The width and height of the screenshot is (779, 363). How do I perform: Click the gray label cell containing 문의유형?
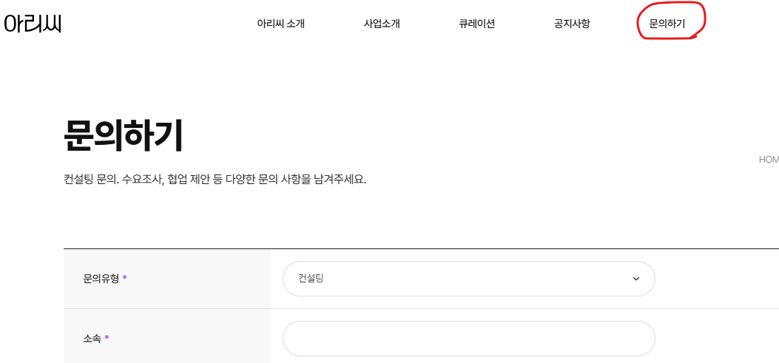pos(167,279)
